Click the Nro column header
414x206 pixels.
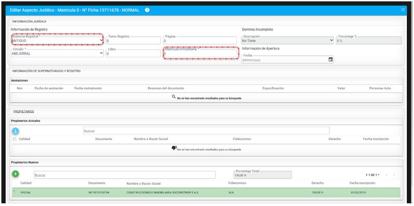(x=20, y=88)
